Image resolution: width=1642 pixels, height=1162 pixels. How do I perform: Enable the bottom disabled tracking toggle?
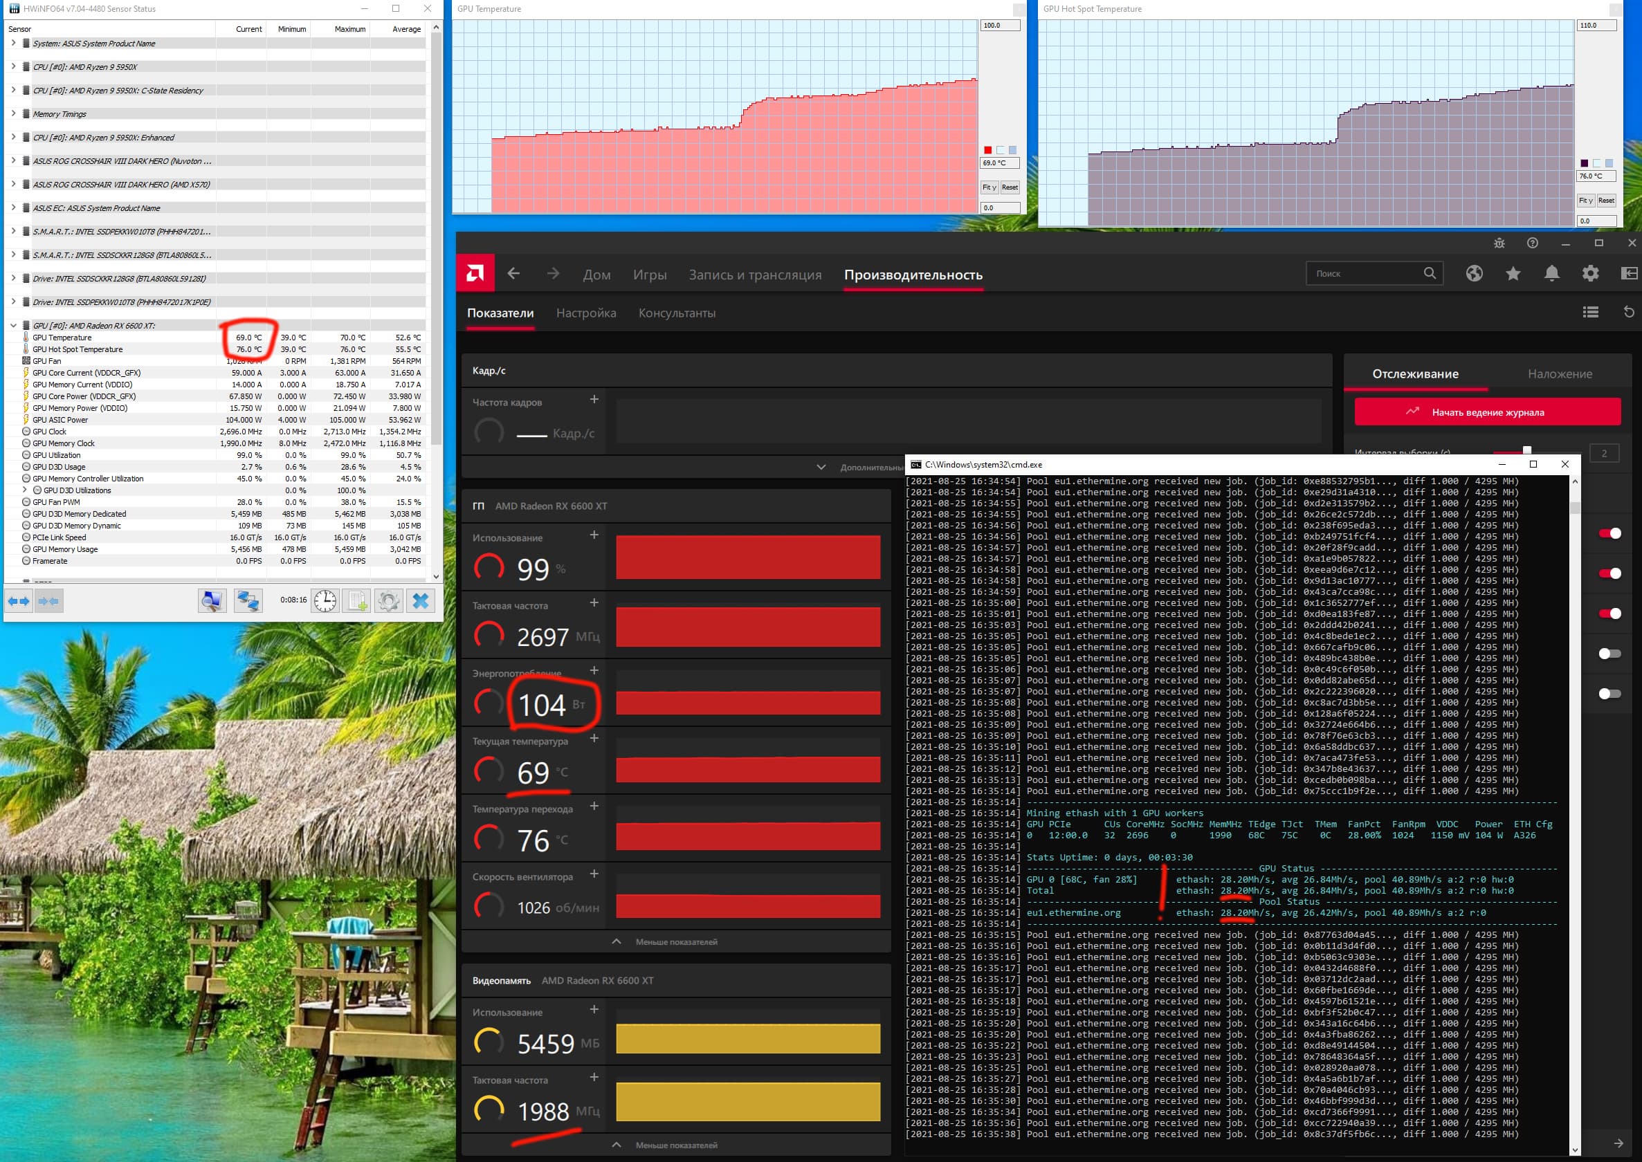pos(1609,693)
